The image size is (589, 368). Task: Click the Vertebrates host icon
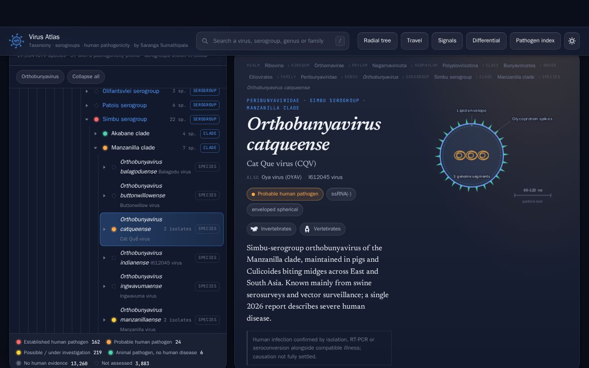307,229
